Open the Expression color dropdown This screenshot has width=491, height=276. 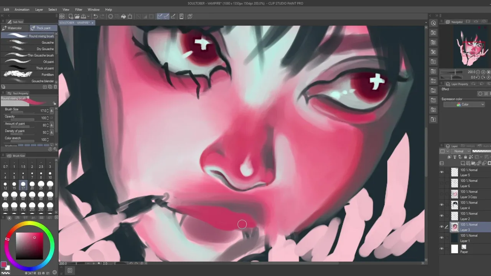pyautogui.click(x=464, y=104)
